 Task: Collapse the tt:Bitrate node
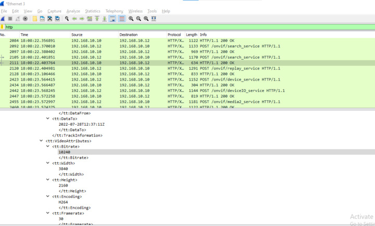pyautogui.click(x=48, y=147)
